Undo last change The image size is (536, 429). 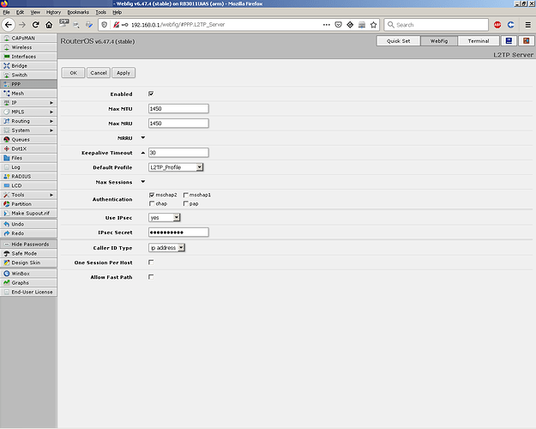pos(28,224)
